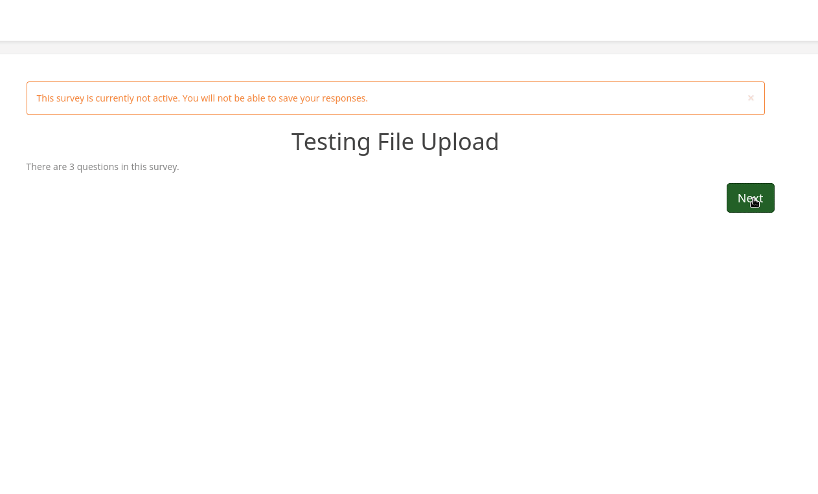The height and width of the screenshot is (494, 818).
Task: Click the 'Testing File Upload' survey title
Action: coord(395,142)
